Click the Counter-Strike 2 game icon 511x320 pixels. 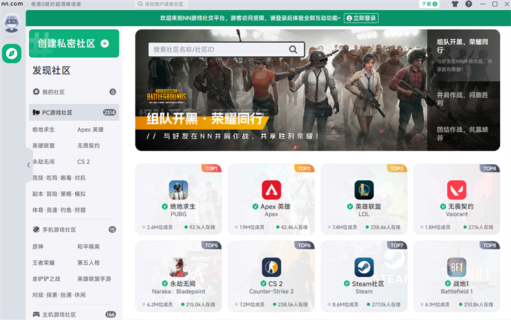[271, 267]
